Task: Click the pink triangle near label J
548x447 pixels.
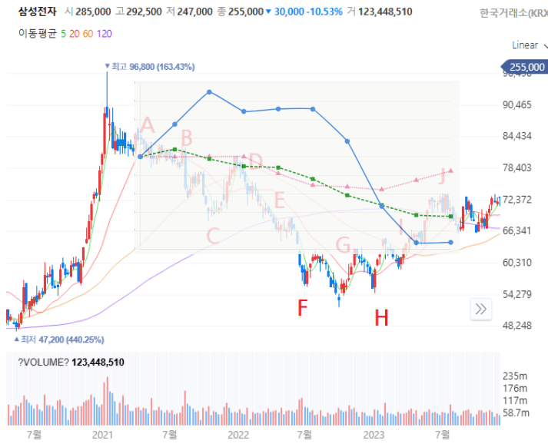Action: click(450, 171)
